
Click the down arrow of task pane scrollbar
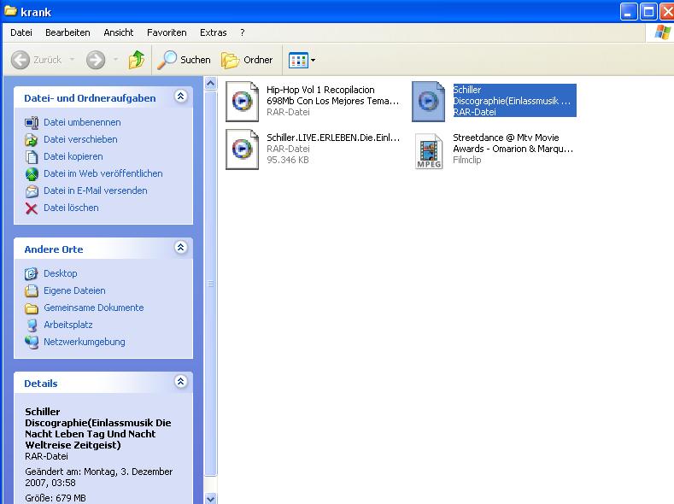(x=211, y=498)
